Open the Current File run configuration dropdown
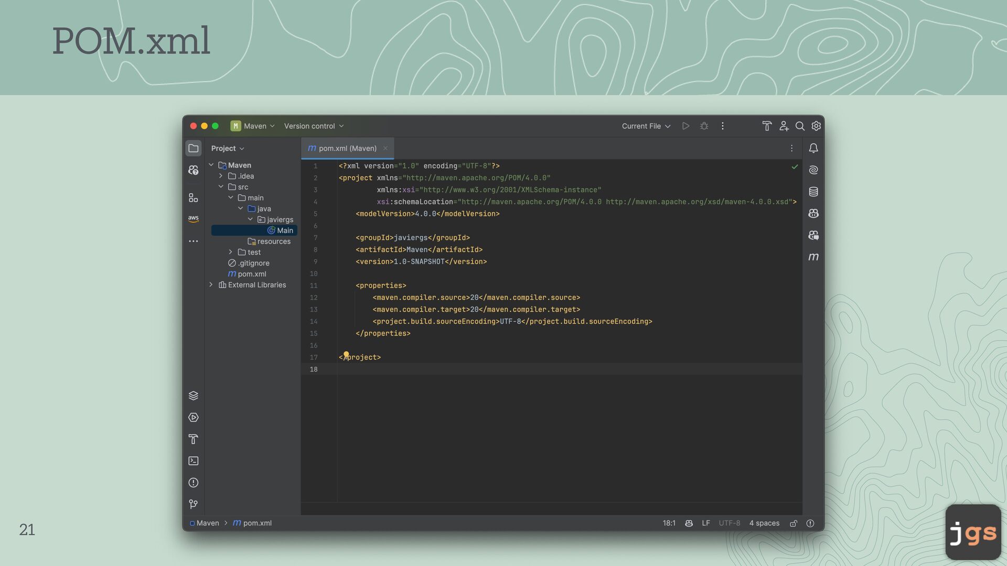This screenshot has width=1007, height=566. pyautogui.click(x=646, y=126)
